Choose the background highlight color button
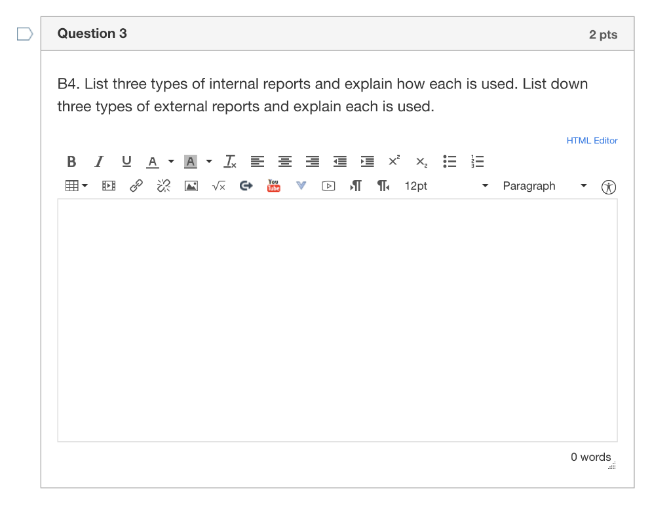The height and width of the screenshot is (510, 671). pos(191,162)
